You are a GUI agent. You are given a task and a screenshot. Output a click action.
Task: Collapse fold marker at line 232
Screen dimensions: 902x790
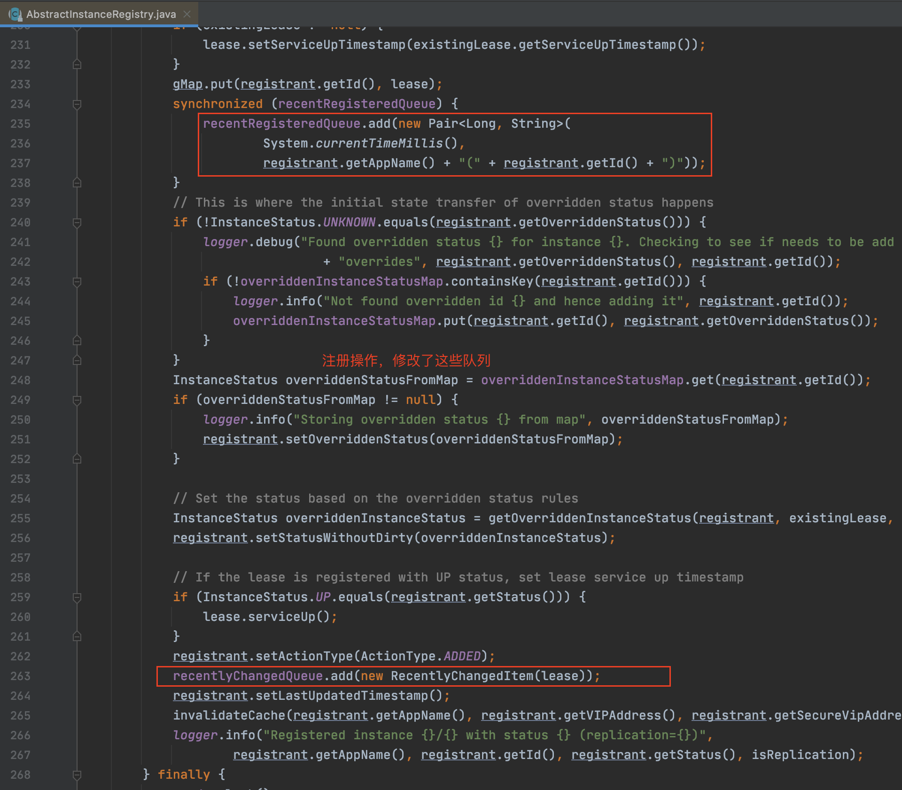point(77,64)
